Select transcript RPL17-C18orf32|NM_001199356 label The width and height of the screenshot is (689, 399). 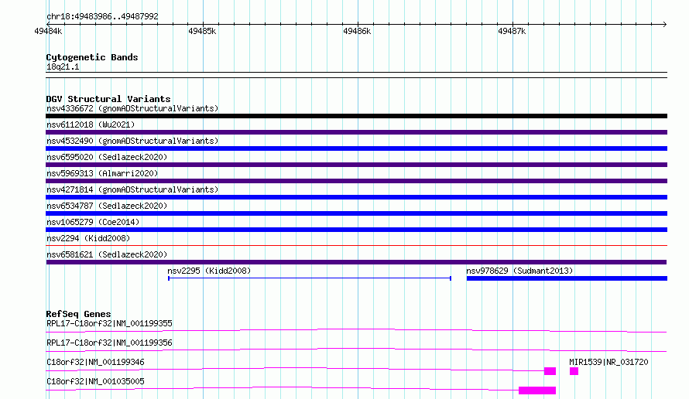click(109, 343)
